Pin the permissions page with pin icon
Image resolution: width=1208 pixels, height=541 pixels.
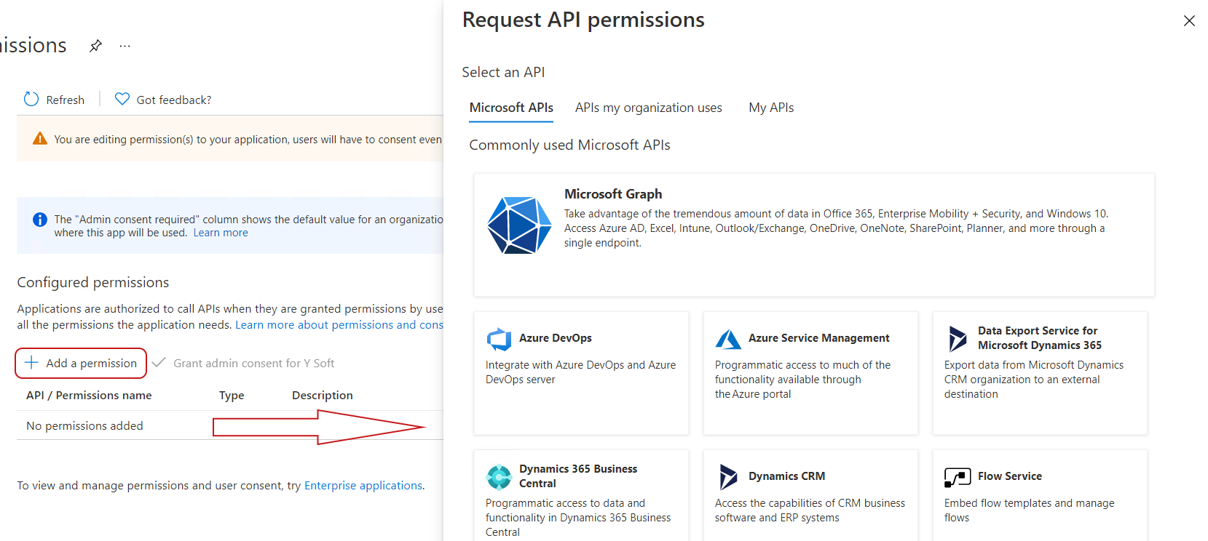tap(95, 47)
